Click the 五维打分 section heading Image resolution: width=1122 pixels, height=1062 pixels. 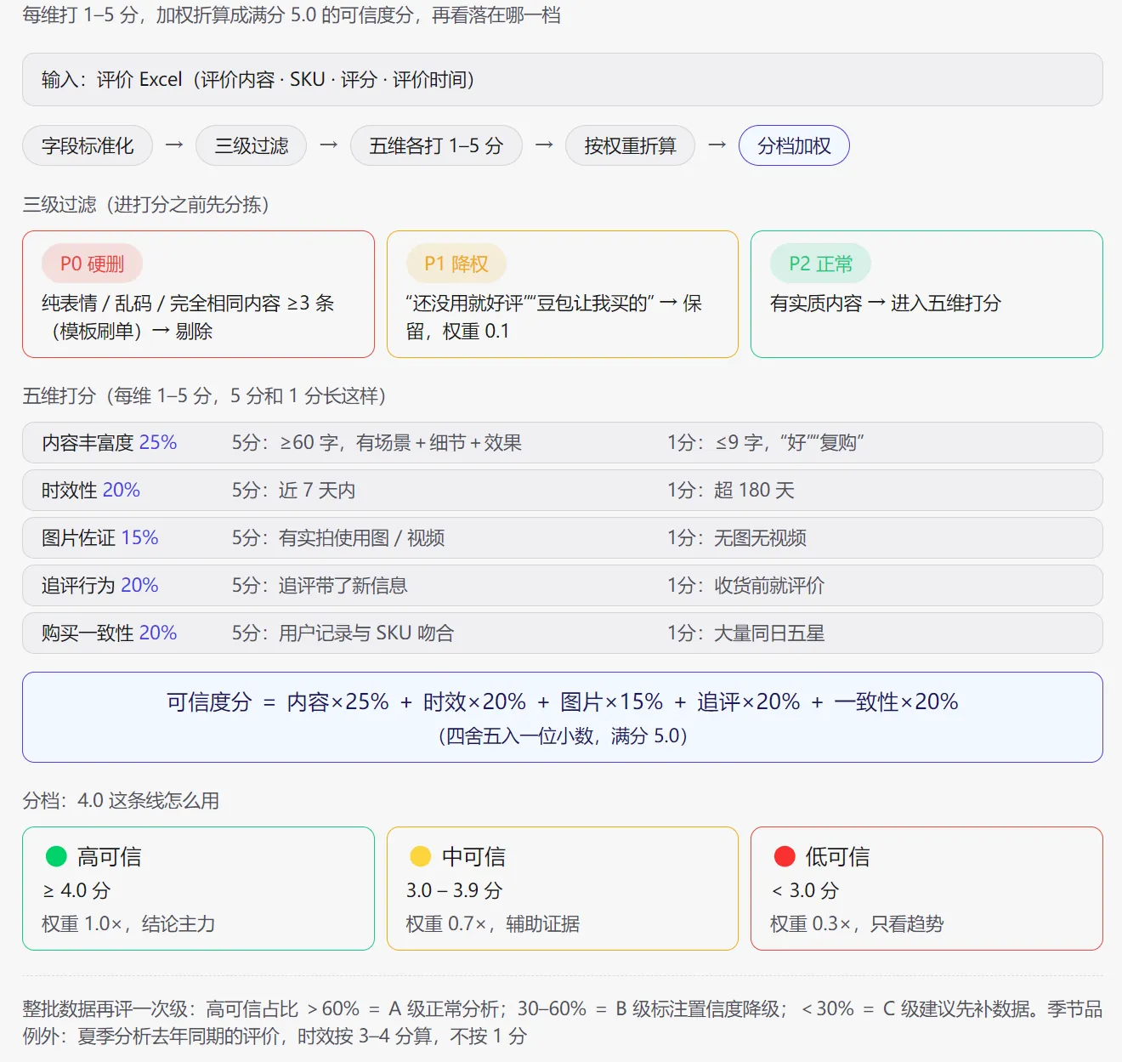(x=205, y=396)
